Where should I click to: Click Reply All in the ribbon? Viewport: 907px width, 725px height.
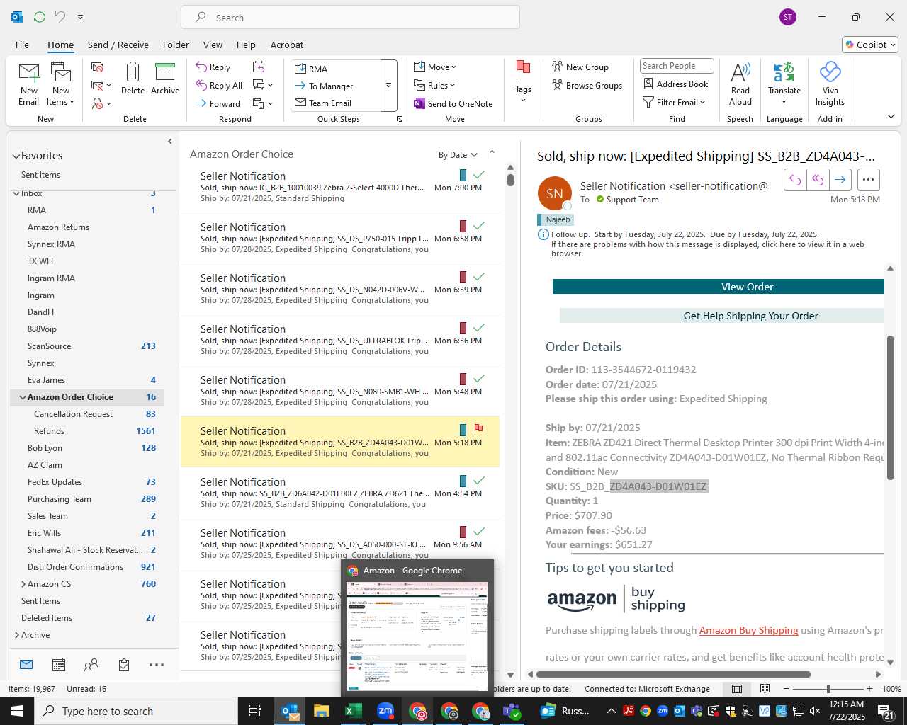click(219, 86)
